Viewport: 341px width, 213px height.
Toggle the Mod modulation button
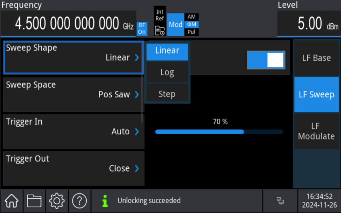(176, 25)
